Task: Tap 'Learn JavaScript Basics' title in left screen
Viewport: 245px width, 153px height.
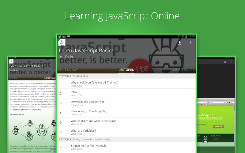Action: point(26,66)
